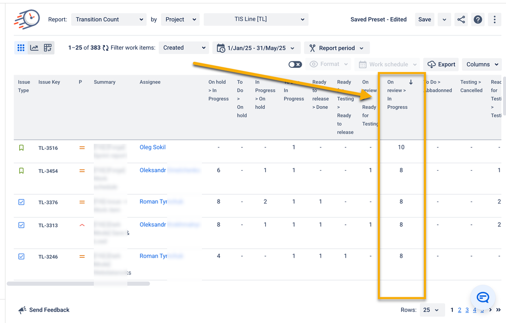This screenshot has width=506, height=323.
Task: Click the refresh icon next to 383
Action: point(105,48)
